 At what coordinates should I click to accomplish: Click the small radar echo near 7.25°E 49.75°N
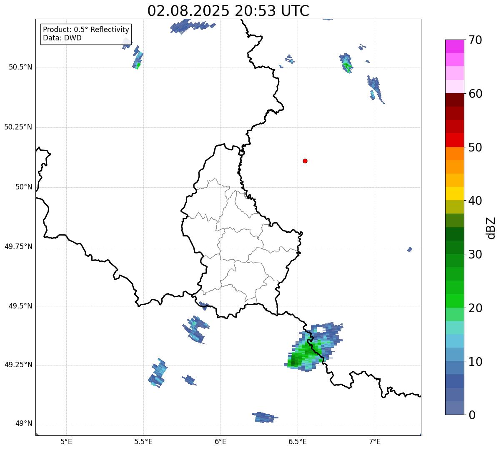410,249
